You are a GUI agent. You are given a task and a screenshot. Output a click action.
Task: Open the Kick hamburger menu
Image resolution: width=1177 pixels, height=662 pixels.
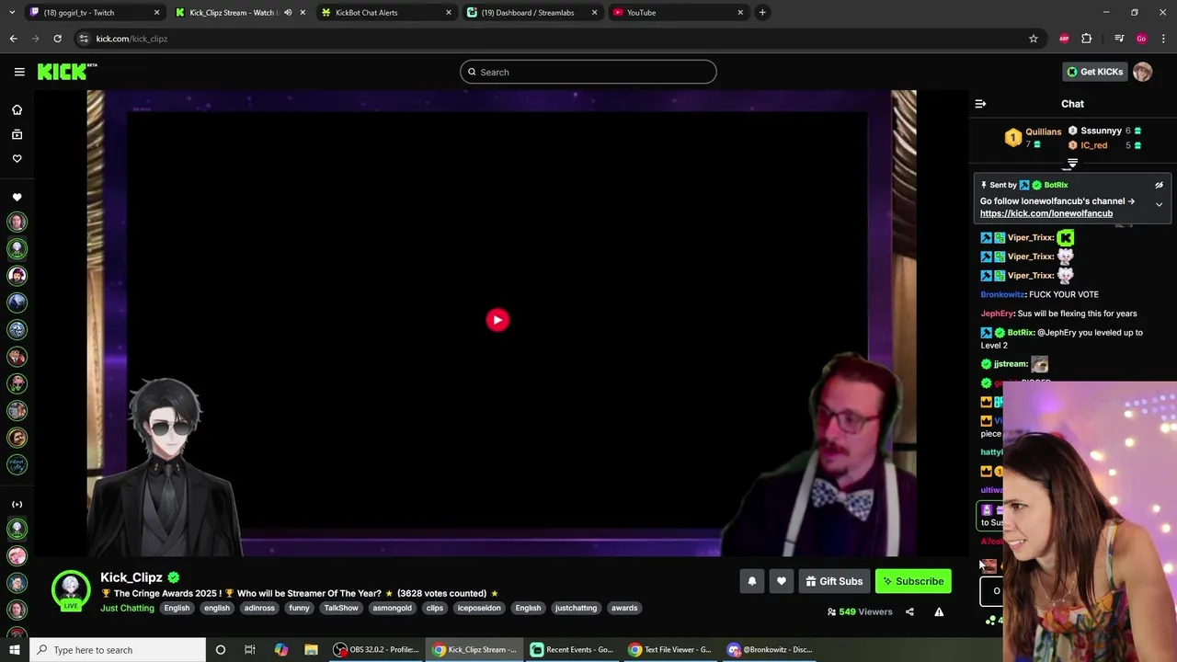coord(19,72)
